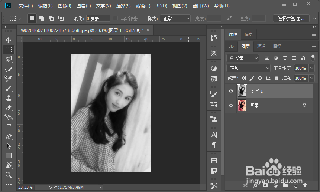Open the Brush Settings panel icon

(x=214, y=94)
